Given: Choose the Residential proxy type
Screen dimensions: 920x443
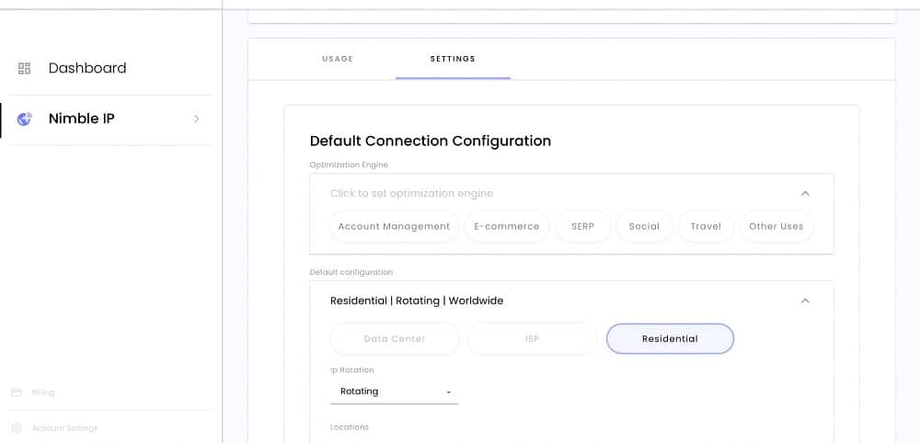Looking at the screenshot, I should [670, 339].
